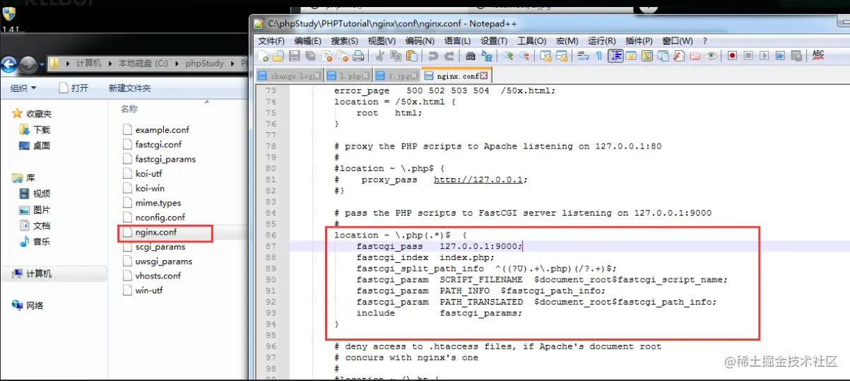Switch to the 1.jpg tab

(397, 76)
